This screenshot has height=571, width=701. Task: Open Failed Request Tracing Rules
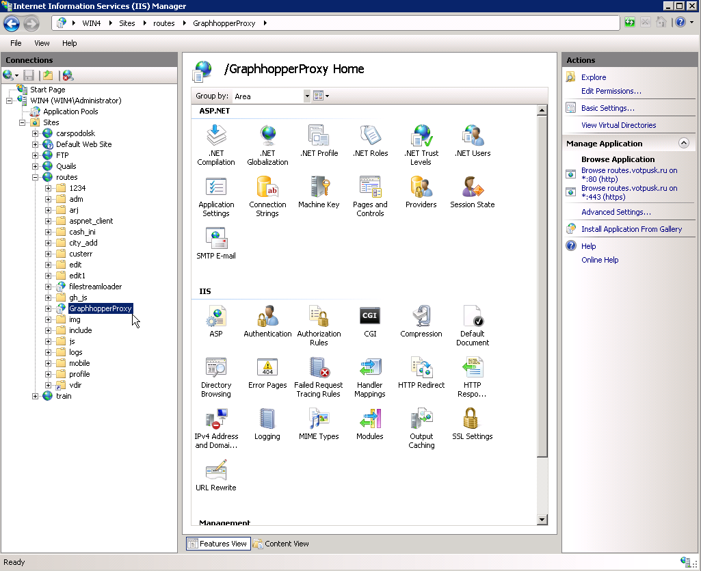(x=319, y=377)
